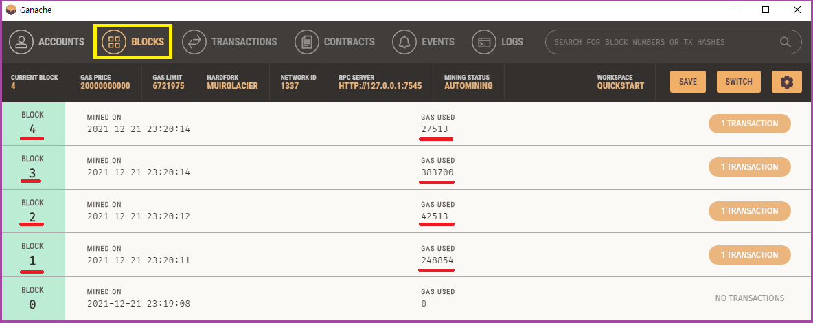The image size is (813, 323).
Task: Click the Hardfork value MUIRGLACIER
Action: pos(232,86)
